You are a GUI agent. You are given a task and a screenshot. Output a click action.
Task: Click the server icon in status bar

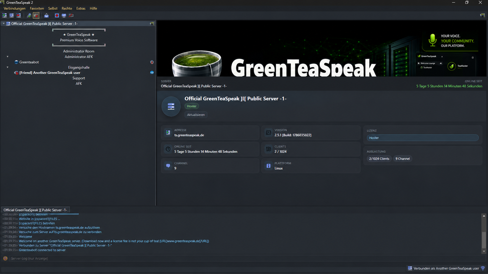point(410,268)
